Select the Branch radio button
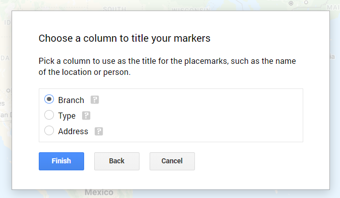Viewport: 340px width, 198px height. [49, 99]
